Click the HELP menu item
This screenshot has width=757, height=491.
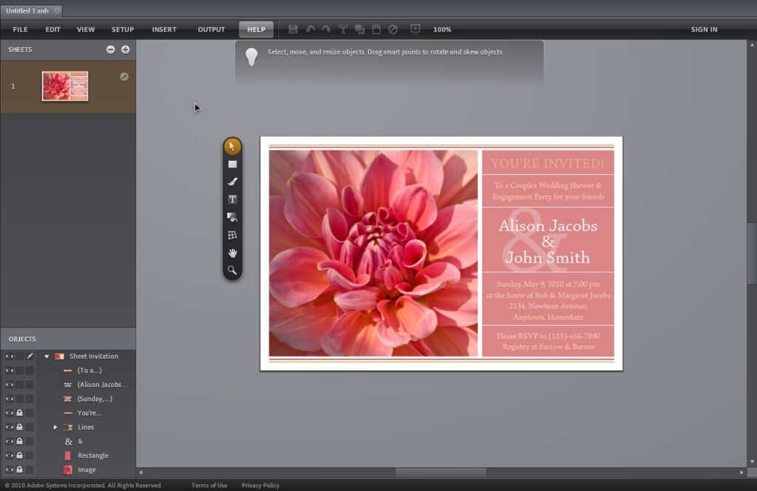[256, 30]
